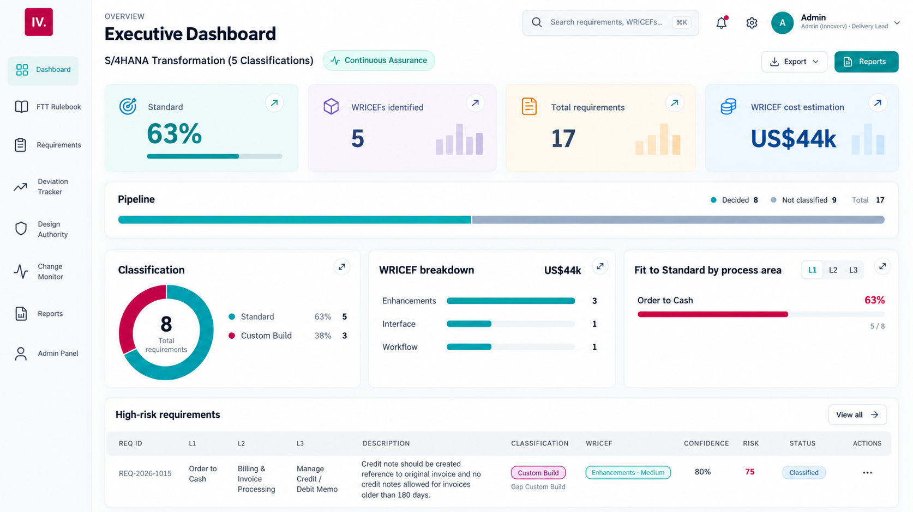This screenshot has width=913, height=512.
Task: Expand the WRICEF breakdown panel
Action: [600, 266]
